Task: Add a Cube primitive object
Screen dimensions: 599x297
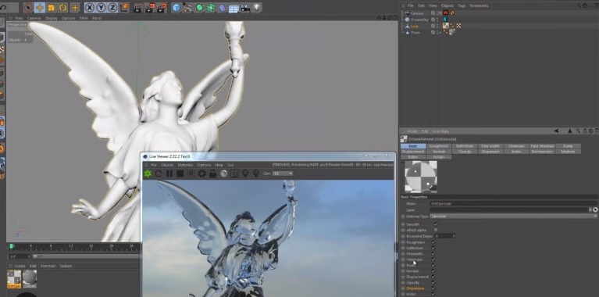Action: tap(176, 8)
